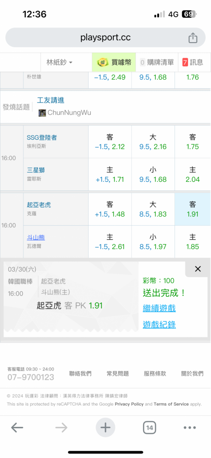Open ChunNungWu user avatar thumbnail

pos(42,113)
